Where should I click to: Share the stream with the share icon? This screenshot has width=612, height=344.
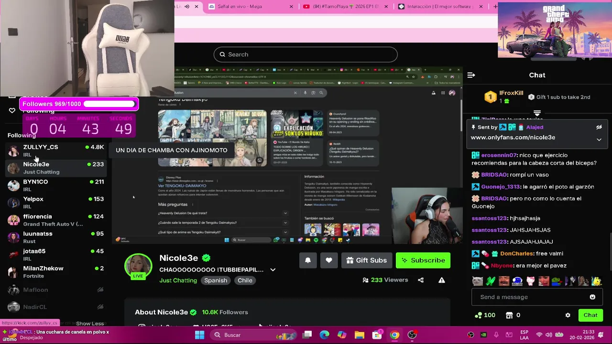point(421,280)
